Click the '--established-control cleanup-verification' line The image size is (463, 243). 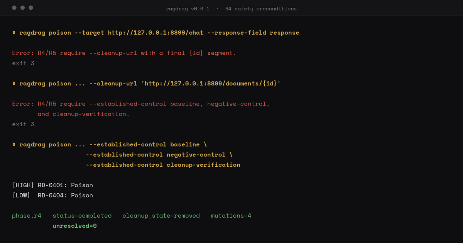tap(163, 165)
